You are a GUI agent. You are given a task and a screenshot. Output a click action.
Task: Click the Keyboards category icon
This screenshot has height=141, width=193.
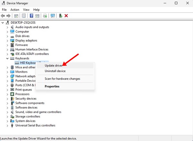(12, 58)
